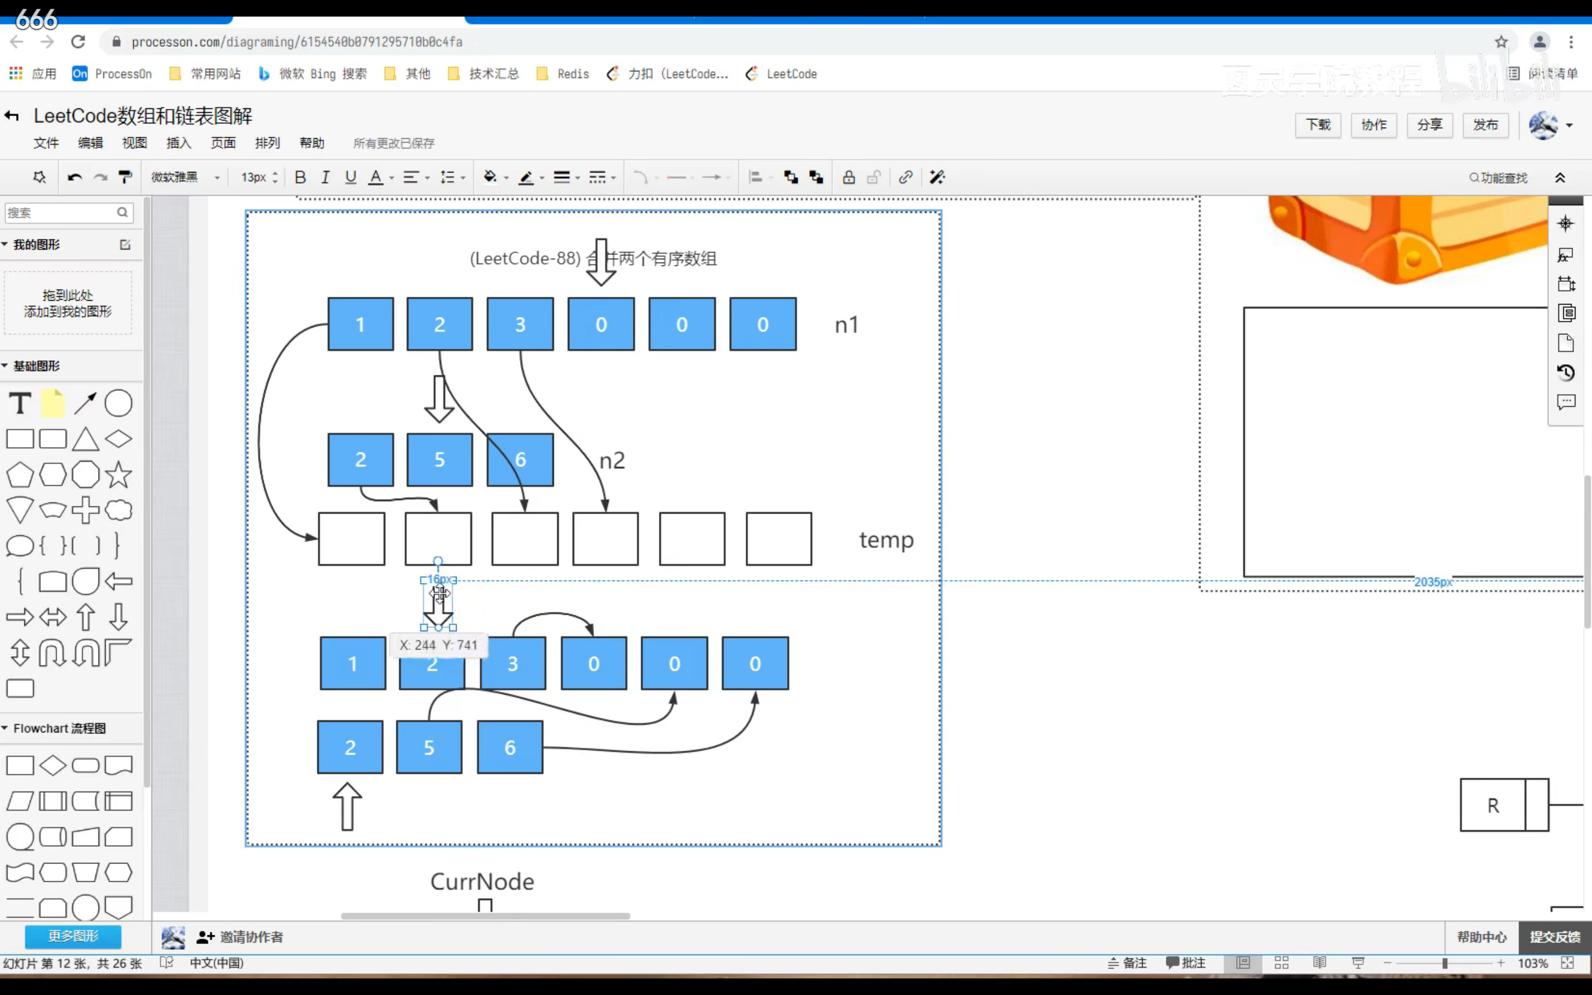The width and height of the screenshot is (1592, 995).
Task: Click the redo arrow in the toolbar
Action: coord(100,177)
